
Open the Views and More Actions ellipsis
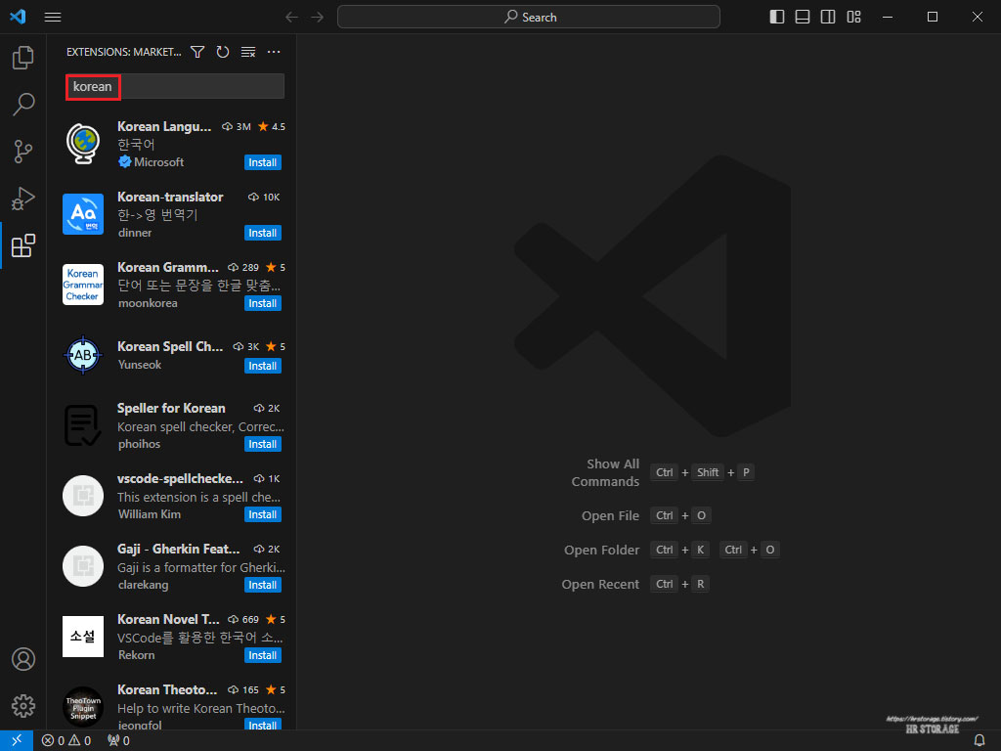coord(274,52)
